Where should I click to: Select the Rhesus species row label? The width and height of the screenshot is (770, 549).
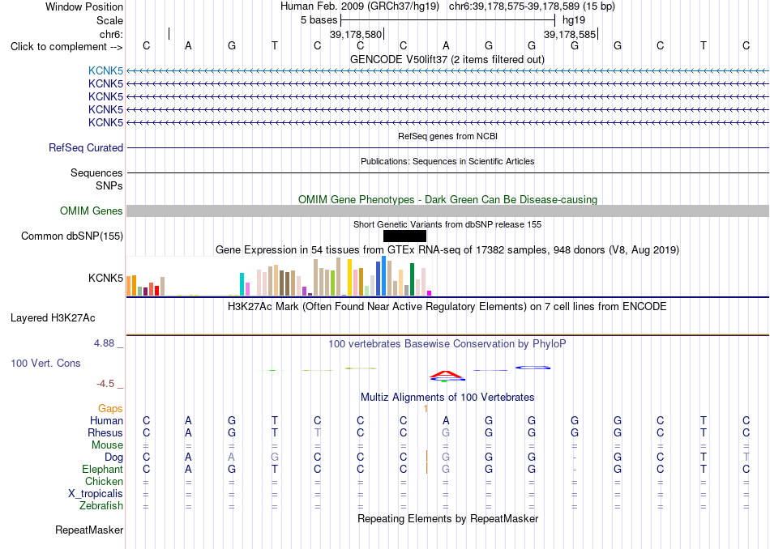[105, 432]
